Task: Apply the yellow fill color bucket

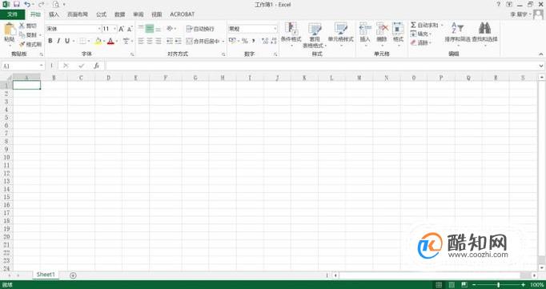Action: [98, 41]
